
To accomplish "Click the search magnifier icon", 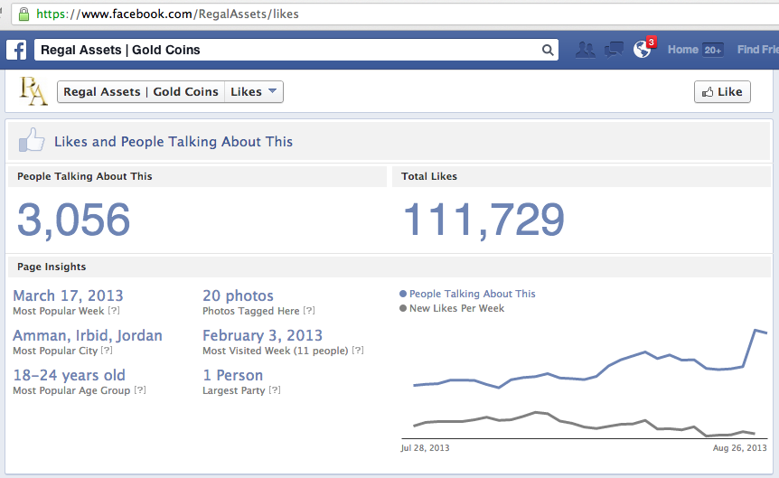I will 548,51.
